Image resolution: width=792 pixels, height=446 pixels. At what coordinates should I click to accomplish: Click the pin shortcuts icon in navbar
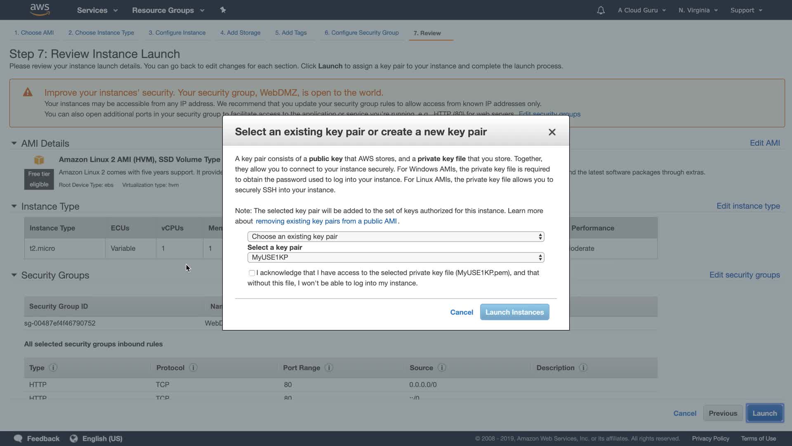pos(223,10)
